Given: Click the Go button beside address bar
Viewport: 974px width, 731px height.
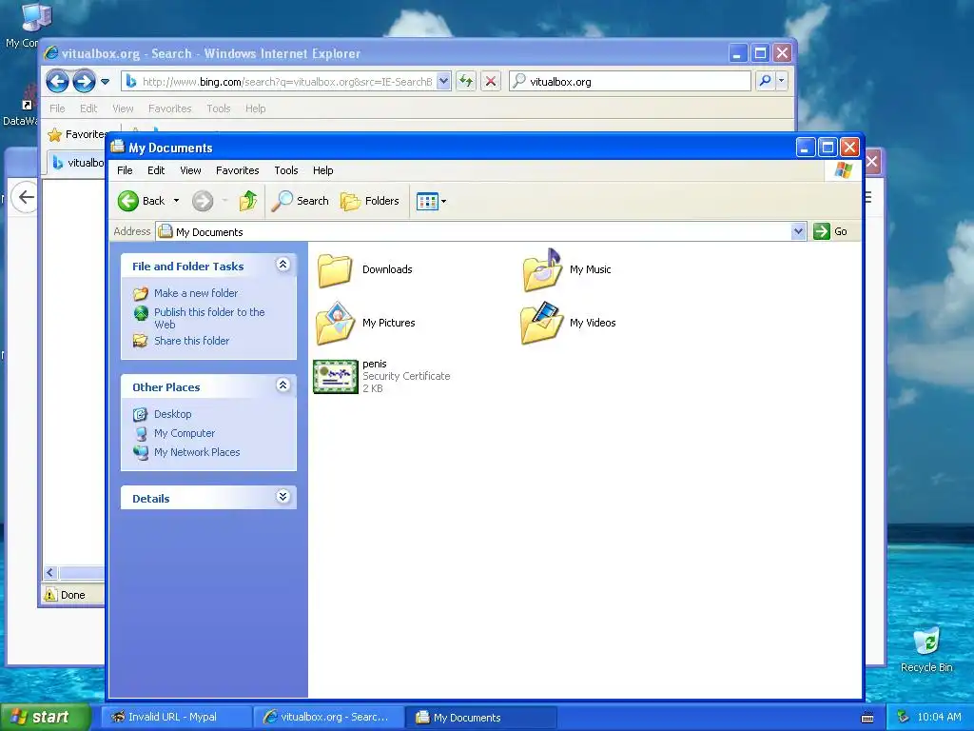Looking at the screenshot, I should pyautogui.click(x=830, y=231).
